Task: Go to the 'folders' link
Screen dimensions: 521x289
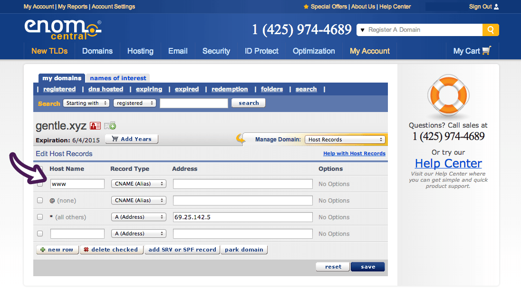Action: (272, 89)
